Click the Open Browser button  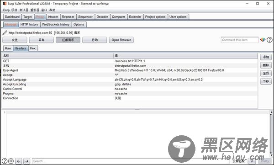121,40
